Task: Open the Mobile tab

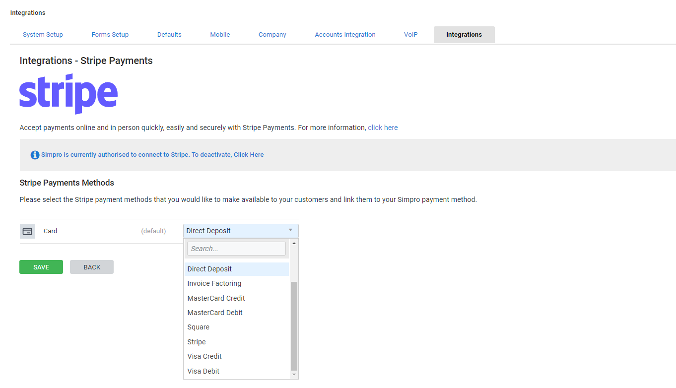Action: [x=220, y=35]
